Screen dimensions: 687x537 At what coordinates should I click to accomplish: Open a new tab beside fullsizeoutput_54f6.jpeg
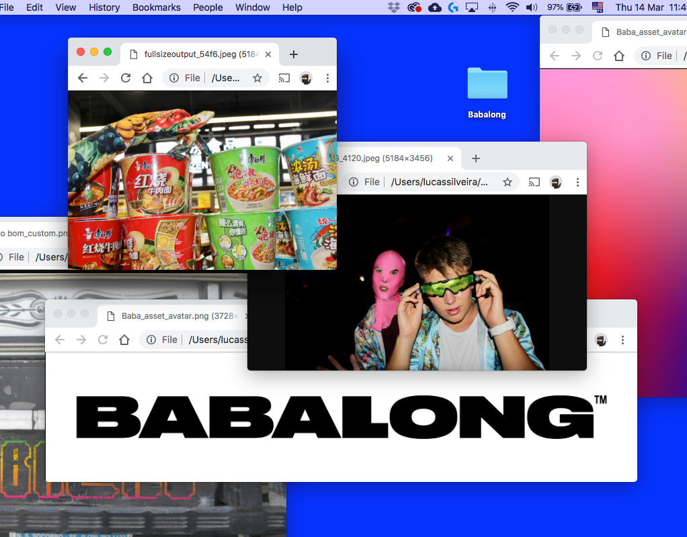pyautogui.click(x=294, y=54)
